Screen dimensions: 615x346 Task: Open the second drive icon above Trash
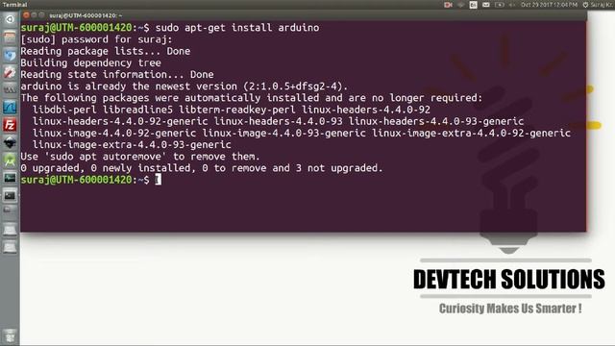point(10,247)
